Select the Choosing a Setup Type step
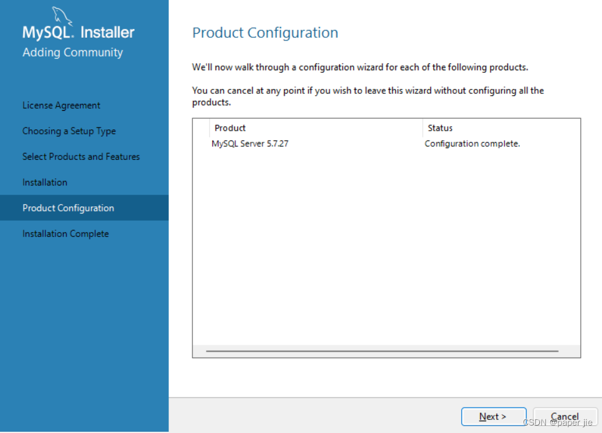The width and height of the screenshot is (602, 433). point(69,131)
